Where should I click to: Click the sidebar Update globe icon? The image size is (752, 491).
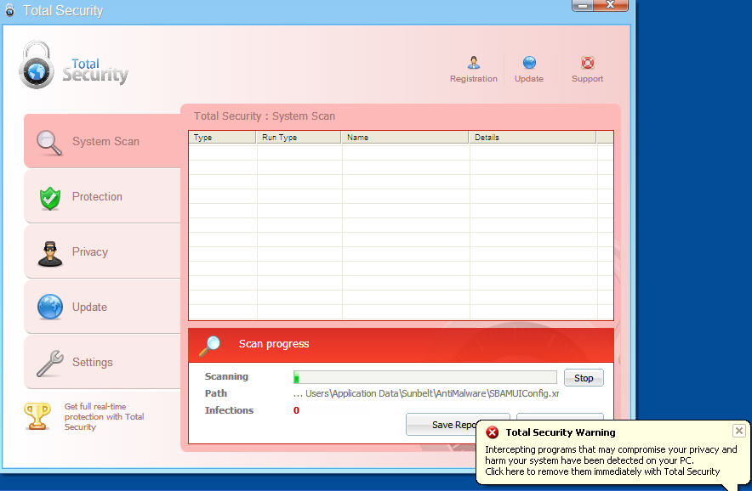point(50,307)
